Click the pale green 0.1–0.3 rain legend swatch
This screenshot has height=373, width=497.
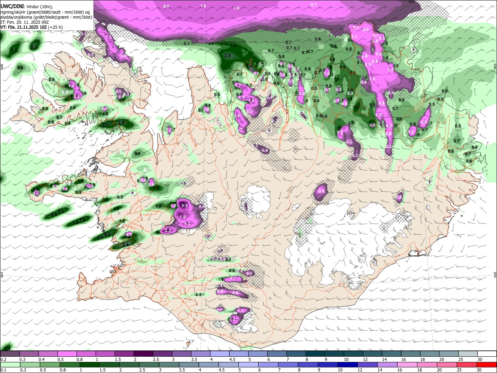point(10,364)
